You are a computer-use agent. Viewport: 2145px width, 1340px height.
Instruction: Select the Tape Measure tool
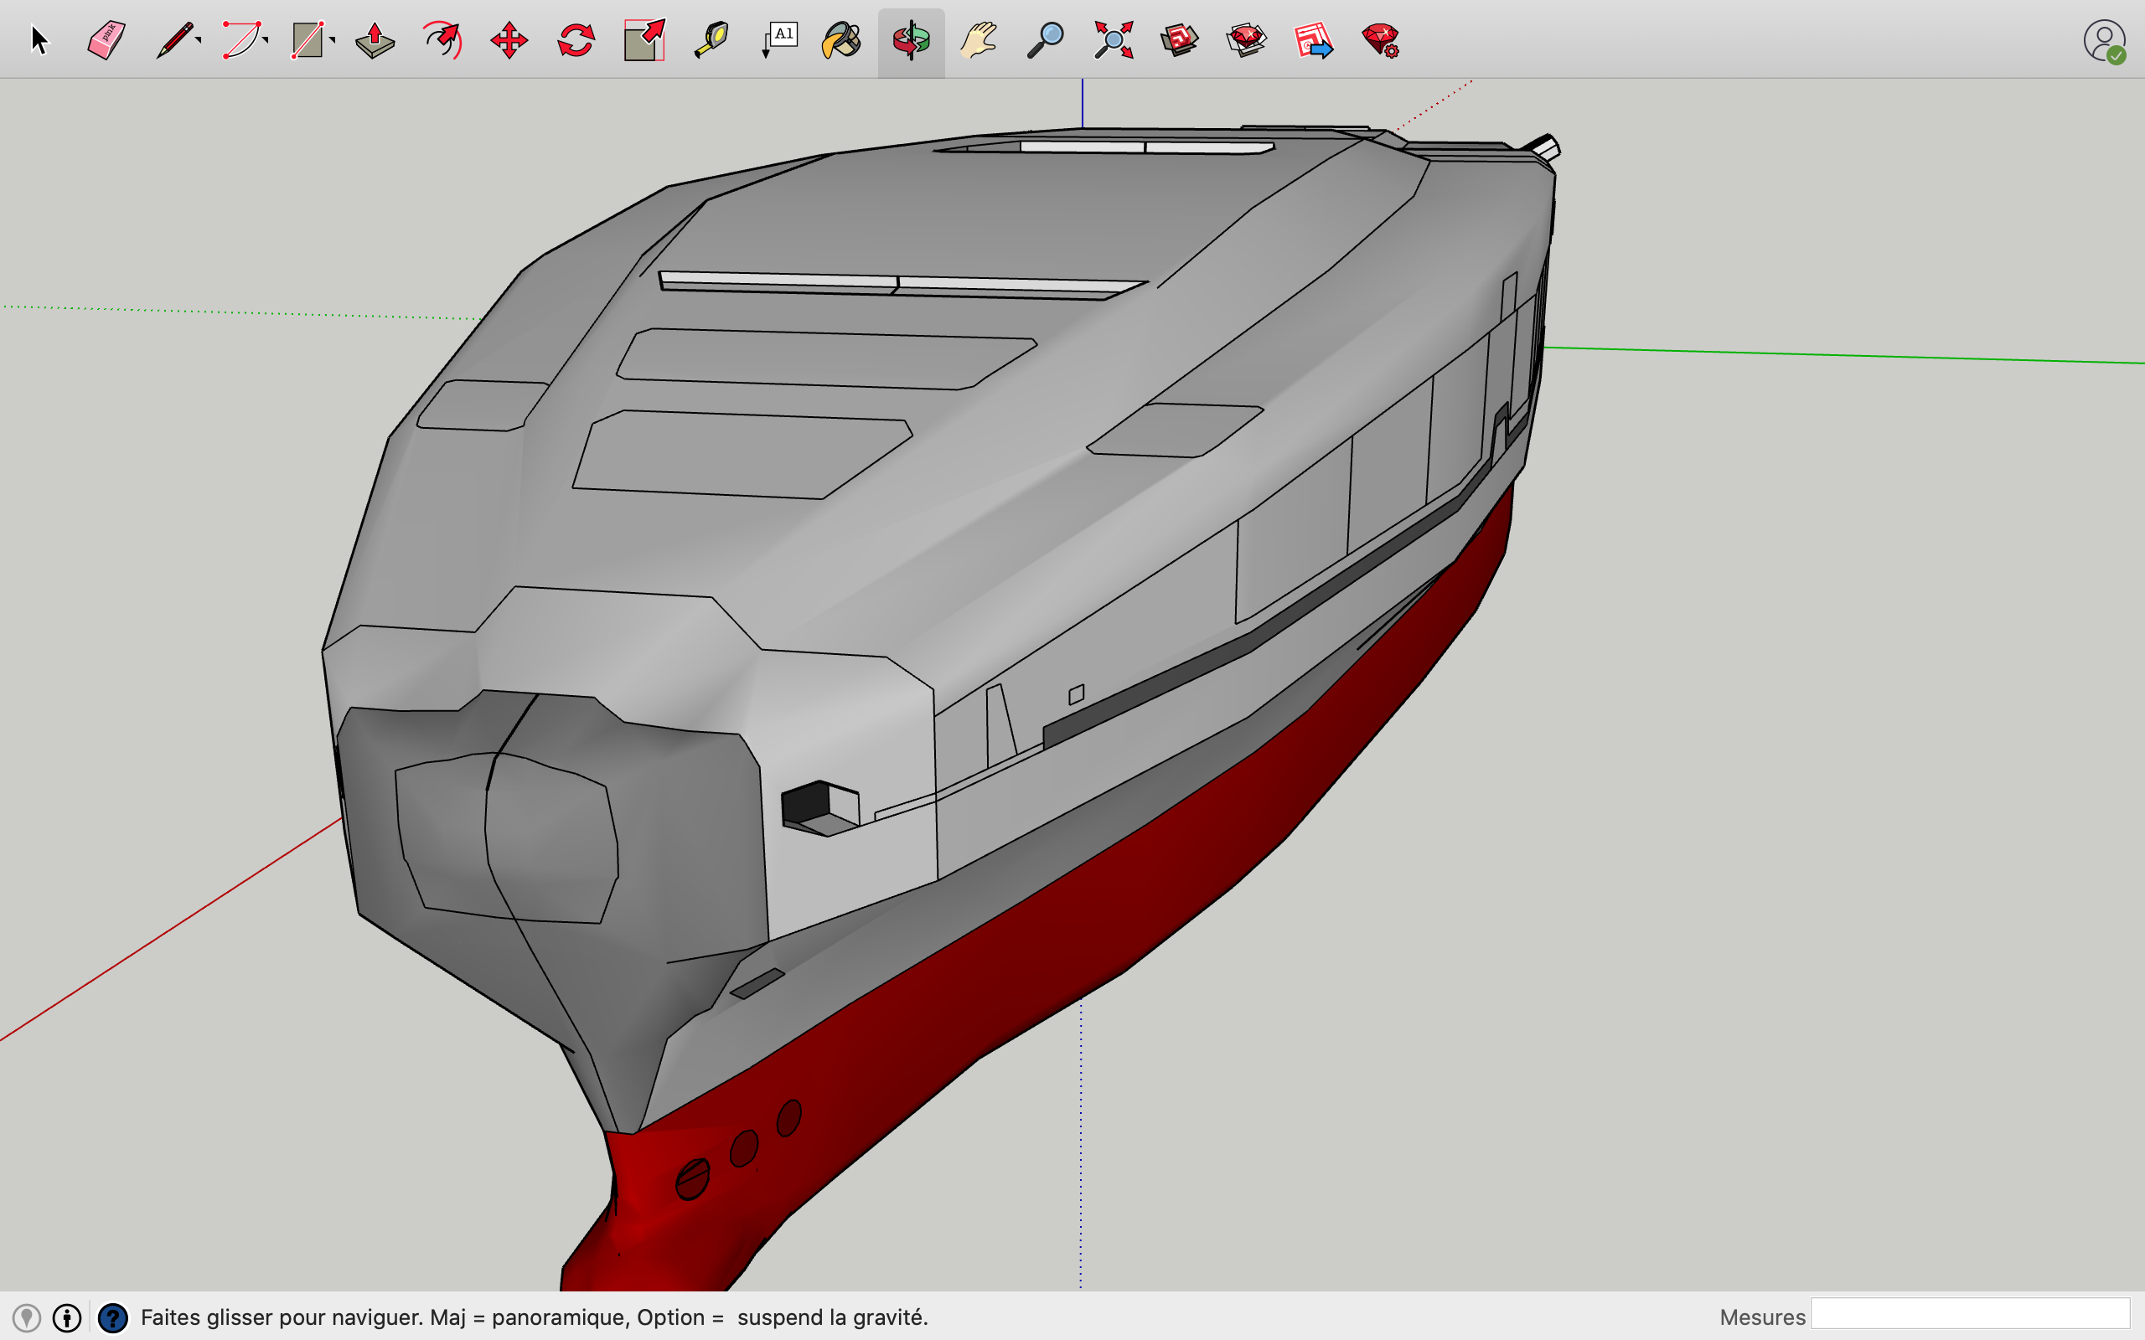point(710,39)
